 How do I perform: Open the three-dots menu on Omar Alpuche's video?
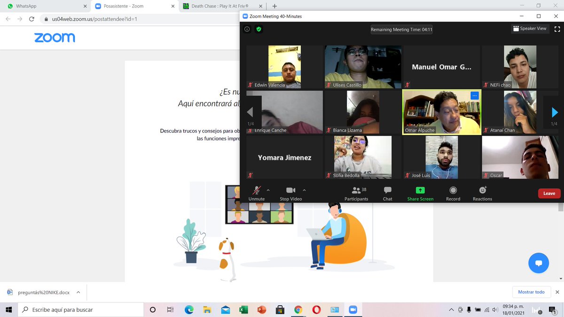point(474,95)
